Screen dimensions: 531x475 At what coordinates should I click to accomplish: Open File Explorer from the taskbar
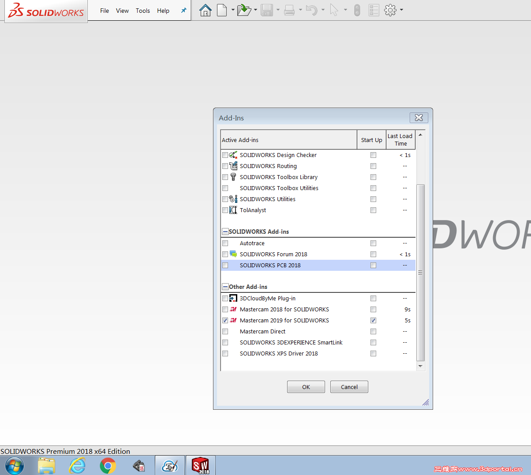[46, 466]
